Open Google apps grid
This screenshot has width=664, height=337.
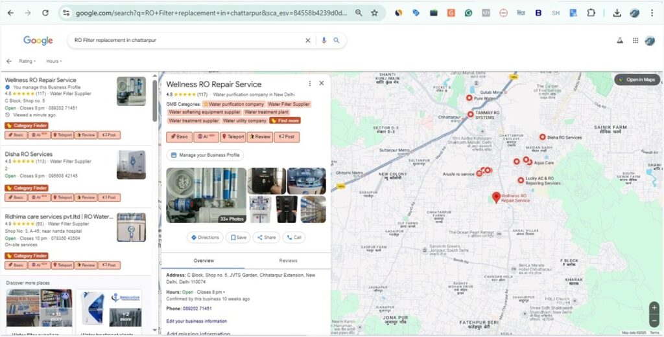click(635, 41)
